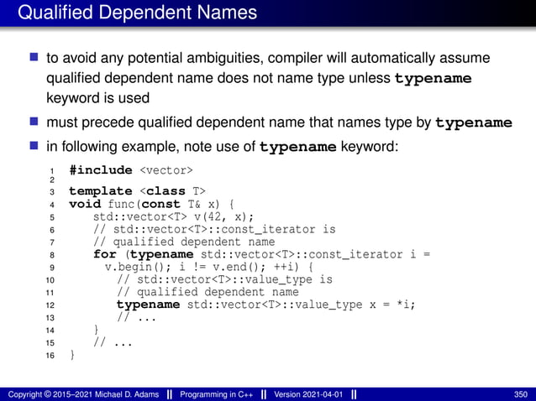
Task: Click code line 'std::vector<T> v(42, x);'
Action: [x=173, y=216]
